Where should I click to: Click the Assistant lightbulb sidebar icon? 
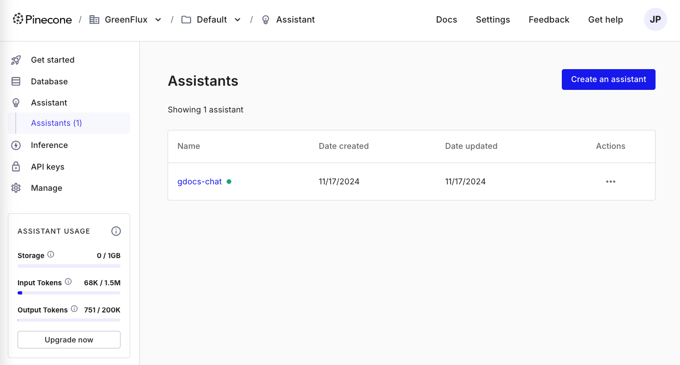pyautogui.click(x=16, y=103)
